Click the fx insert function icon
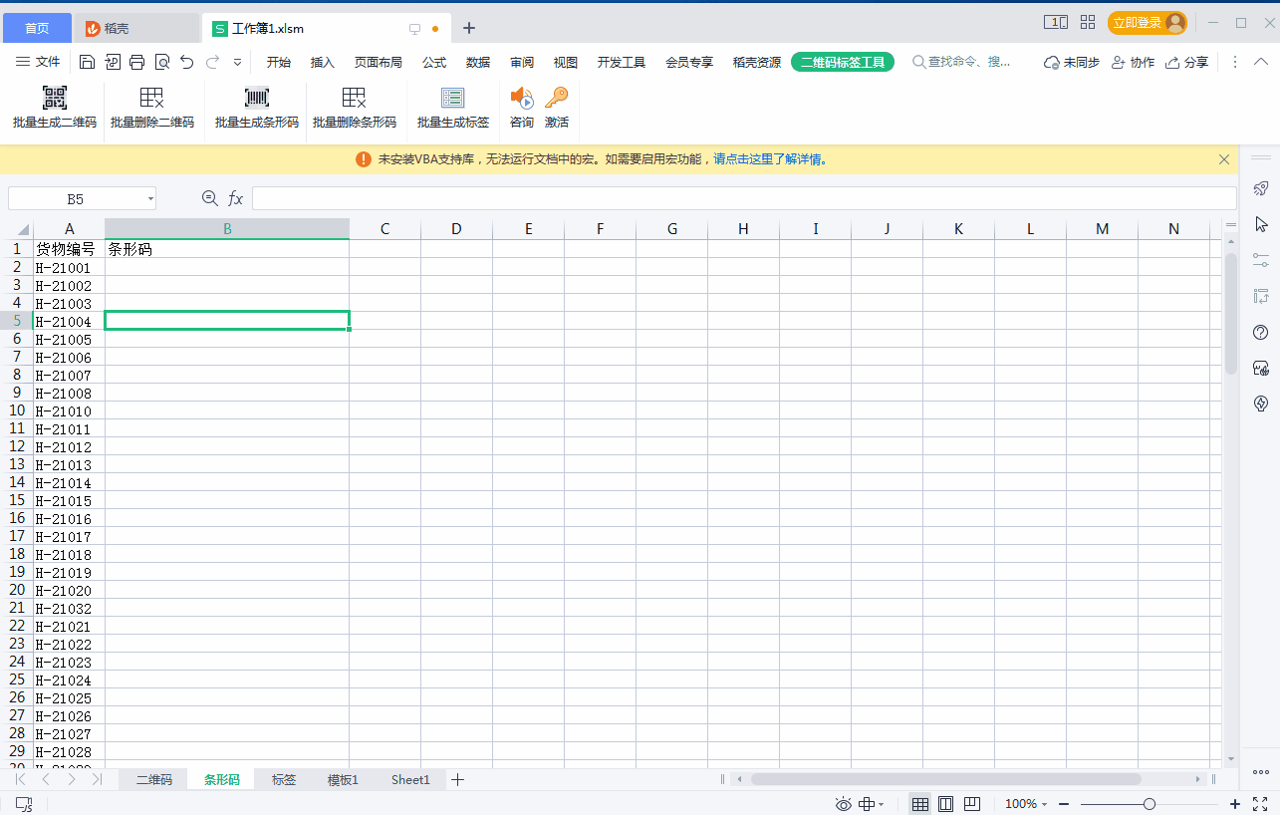The height and width of the screenshot is (815, 1280). click(235, 198)
